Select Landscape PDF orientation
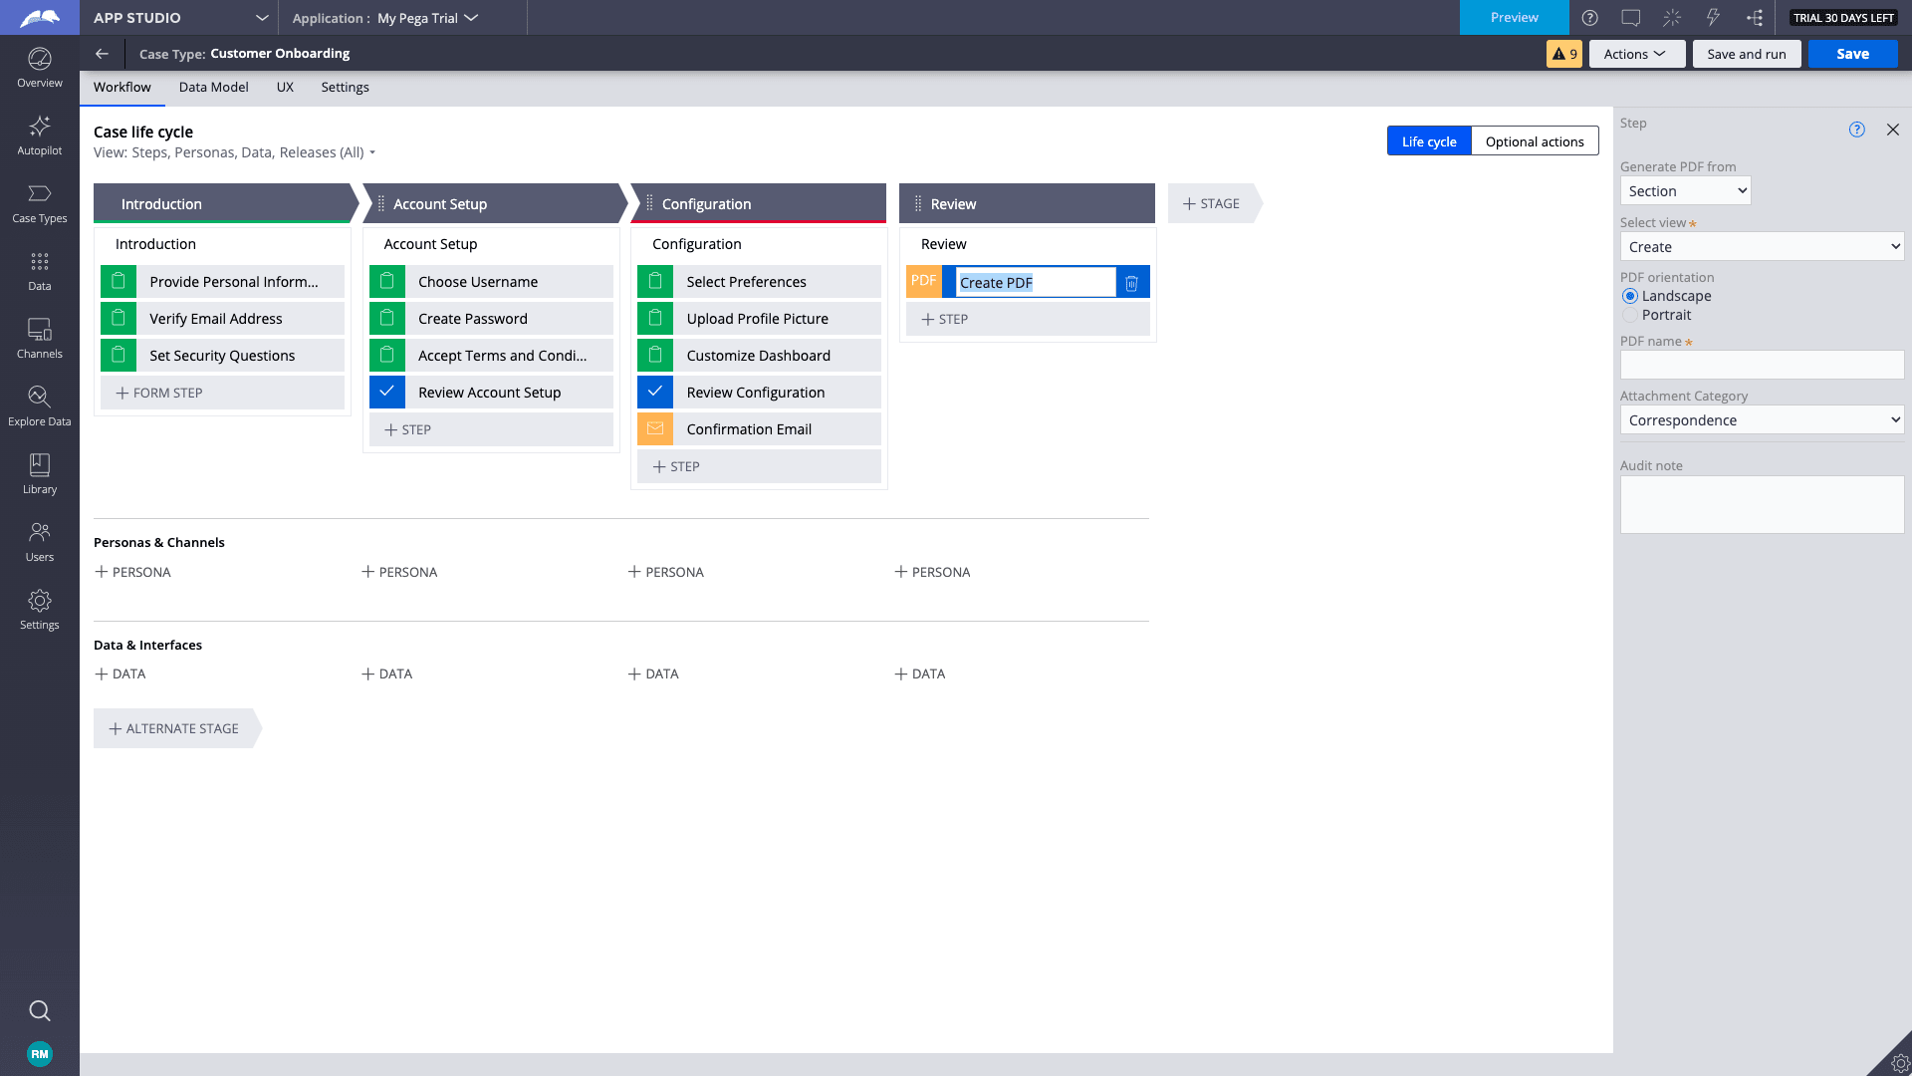 [1630, 296]
